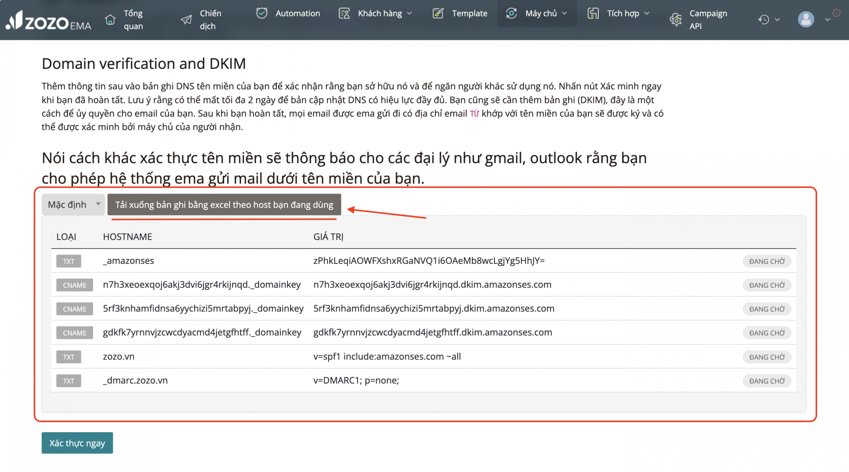Click the LOẠI column header
The height and width of the screenshot is (472, 849).
[66, 237]
